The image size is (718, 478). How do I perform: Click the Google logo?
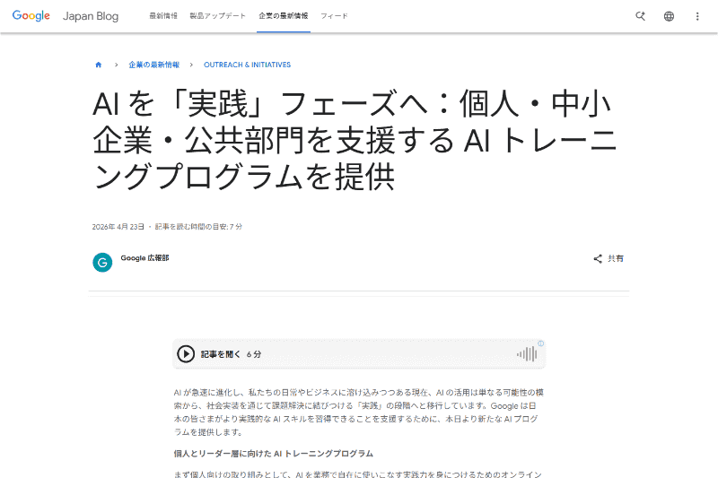[31, 15]
